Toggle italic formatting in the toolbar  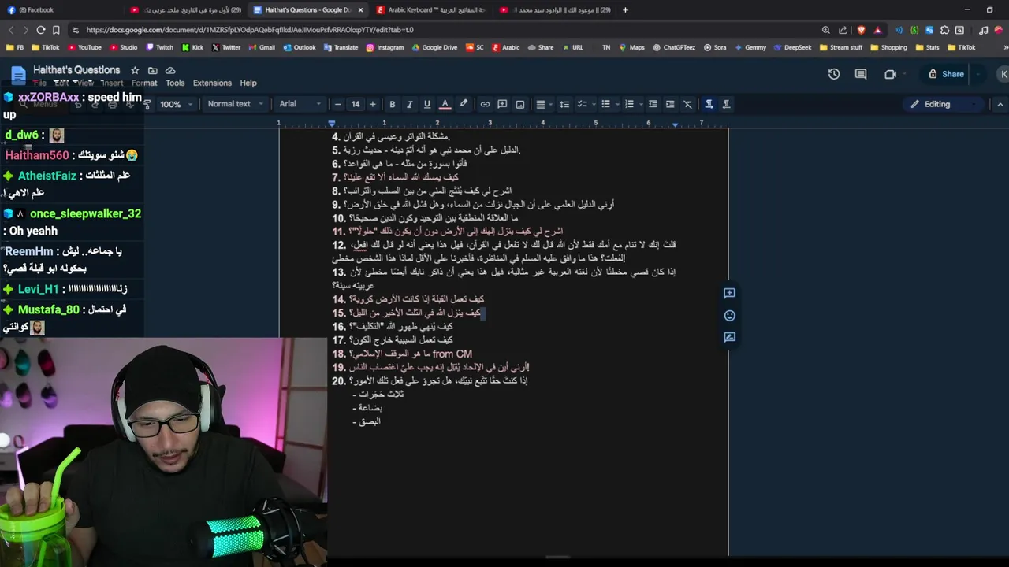click(x=409, y=104)
